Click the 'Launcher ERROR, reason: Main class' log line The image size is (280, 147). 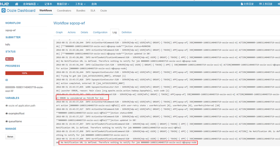[113, 91]
